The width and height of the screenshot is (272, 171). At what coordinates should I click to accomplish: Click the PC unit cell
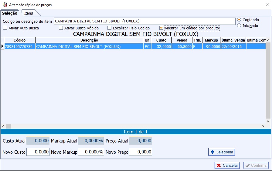click(147, 46)
